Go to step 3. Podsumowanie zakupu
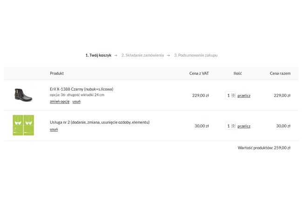The image size is (303, 206). click(x=196, y=55)
